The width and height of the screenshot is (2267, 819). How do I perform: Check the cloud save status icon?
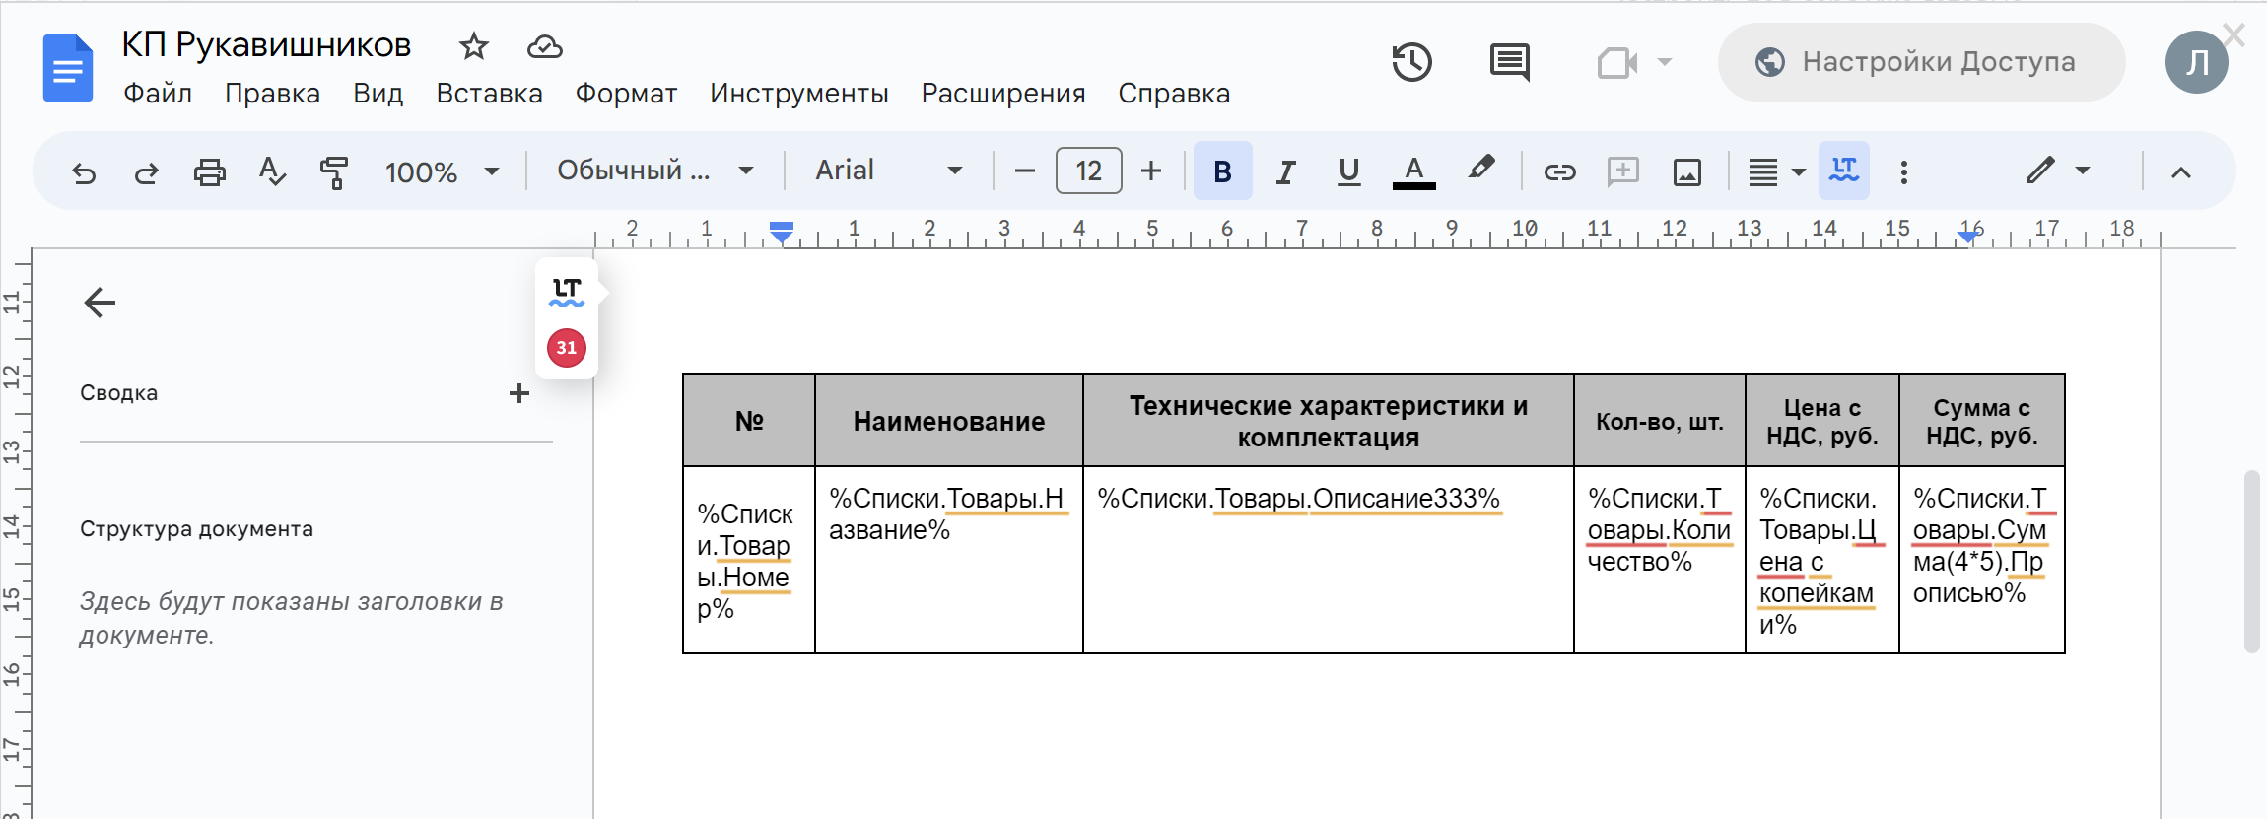(545, 46)
